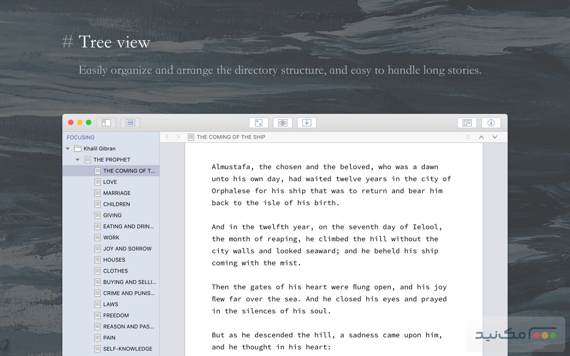Click THE COMING OF THE SHIP title
570x356 pixels.
231,137
